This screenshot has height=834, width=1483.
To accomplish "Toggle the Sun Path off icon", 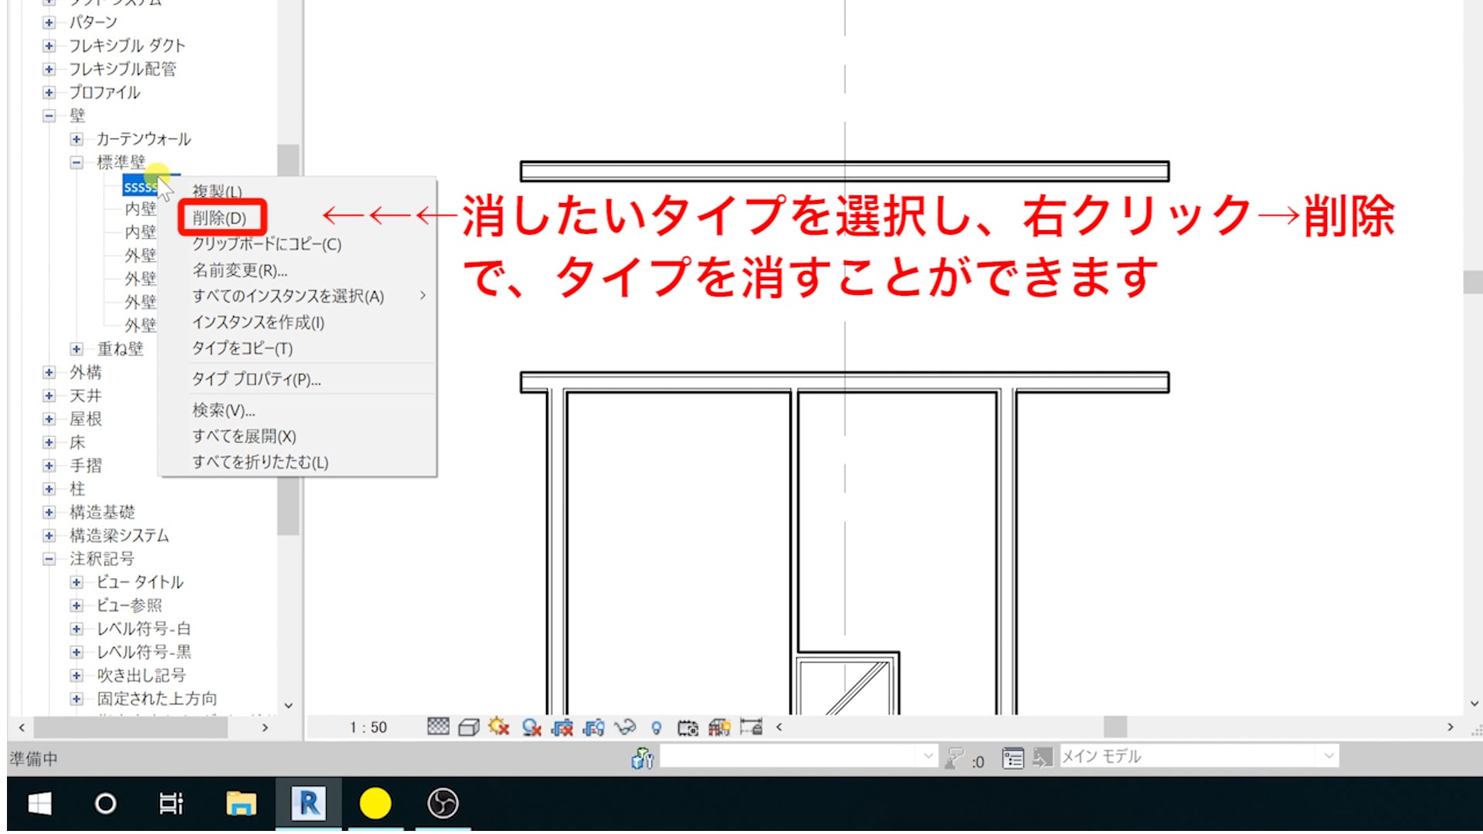I will tap(499, 727).
